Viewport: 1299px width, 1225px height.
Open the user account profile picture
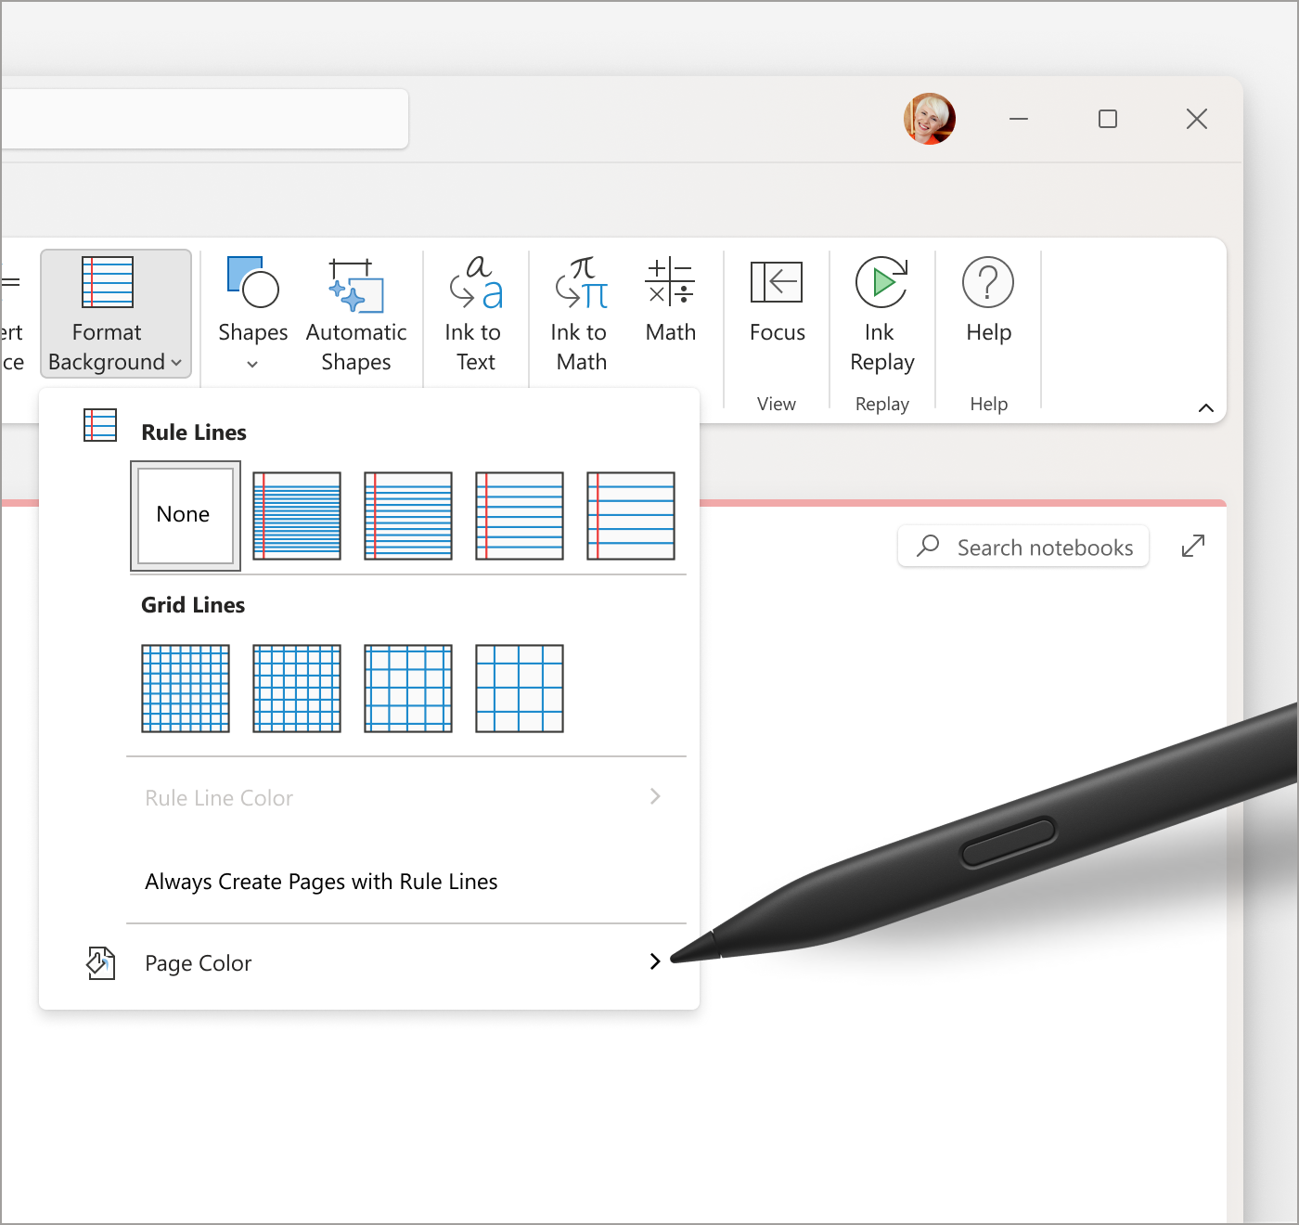click(x=929, y=119)
